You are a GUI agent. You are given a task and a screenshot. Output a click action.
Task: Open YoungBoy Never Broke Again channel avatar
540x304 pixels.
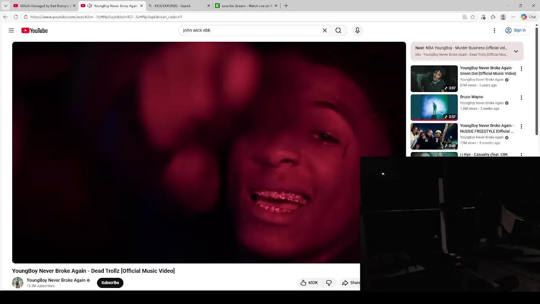(18, 282)
